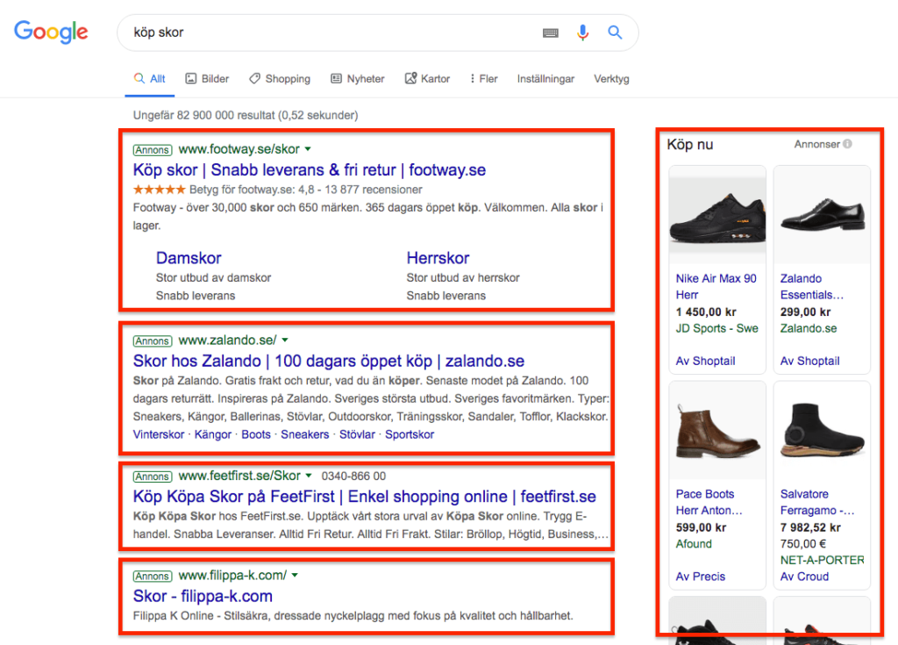Click the www.zalando.se/ URL
Screen dimensions: 898x645
pyautogui.click(x=227, y=340)
